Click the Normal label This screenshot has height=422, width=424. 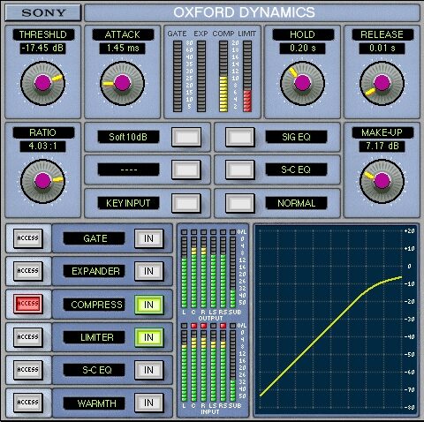(x=296, y=203)
